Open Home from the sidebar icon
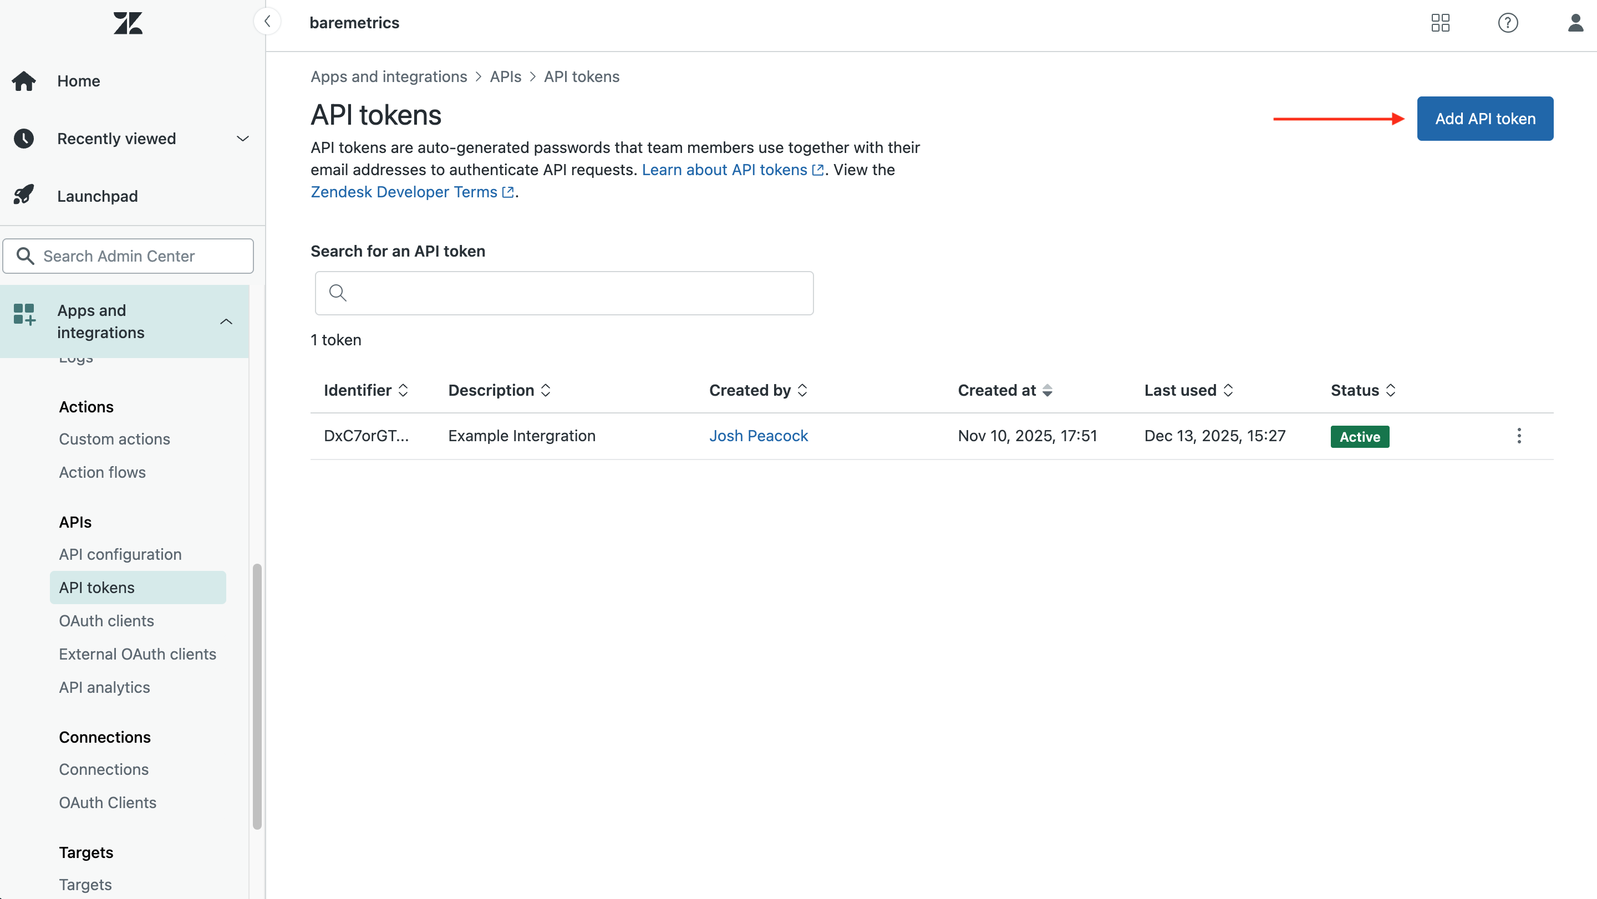Screen dimensions: 1597x899 pos(23,80)
